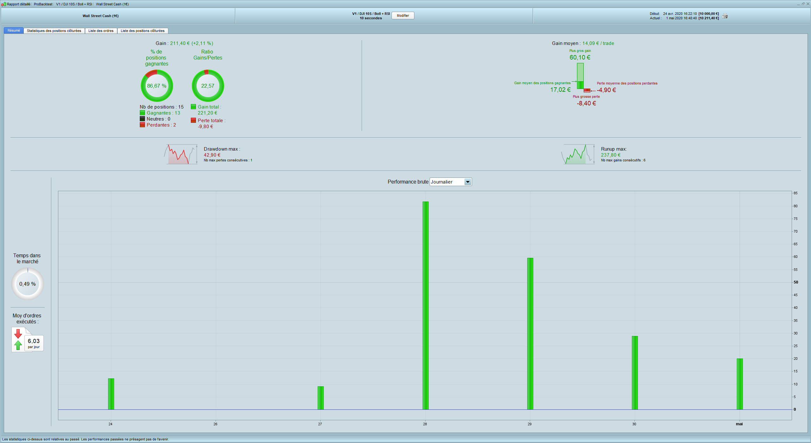Click the Journalier combo box arrow
The height and width of the screenshot is (443, 811).
(x=467, y=182)
